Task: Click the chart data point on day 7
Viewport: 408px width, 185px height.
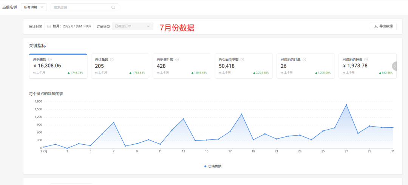Action: [113, 122]
